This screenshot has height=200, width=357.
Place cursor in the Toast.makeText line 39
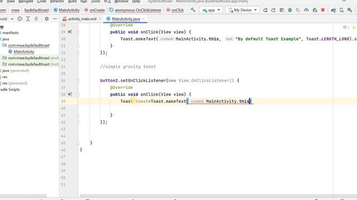pyautogui.click(x=186, y=101)
